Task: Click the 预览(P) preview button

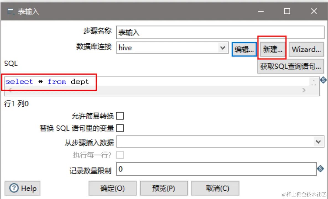Action: tap(164, 188)
